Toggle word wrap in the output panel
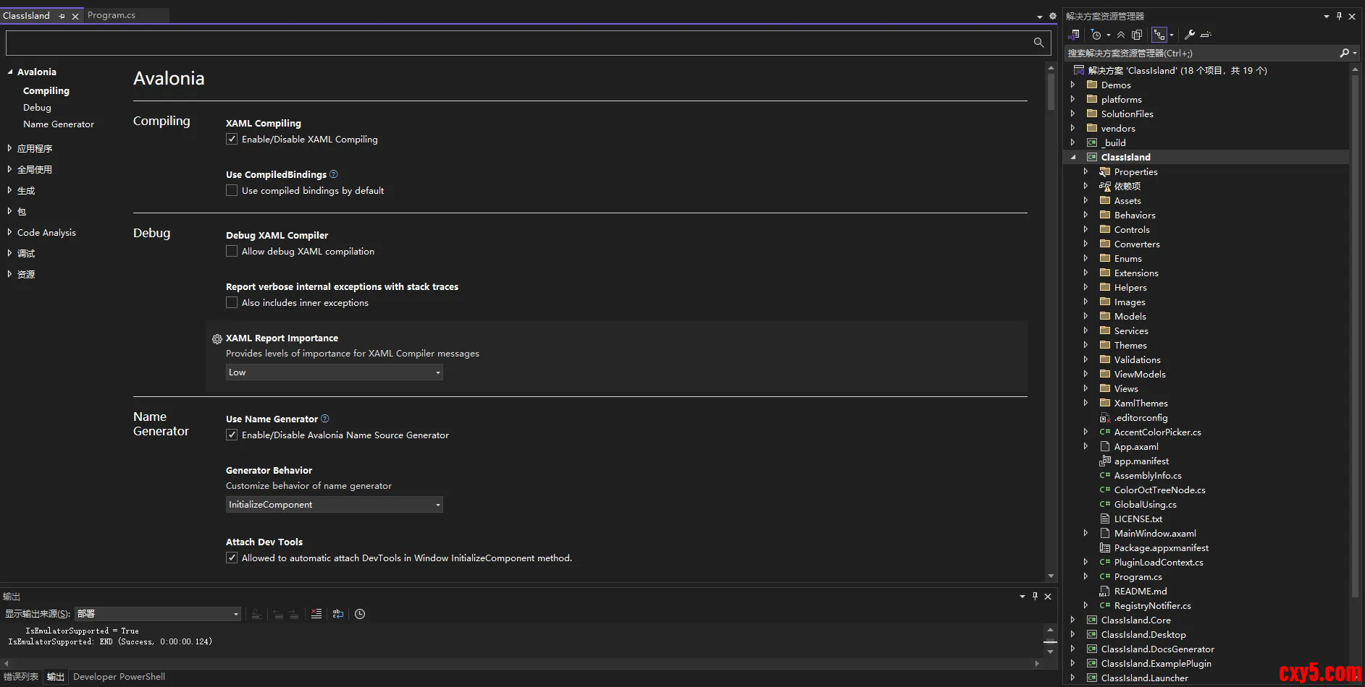This screenshot has height=687, width=1365. (338, 614)
